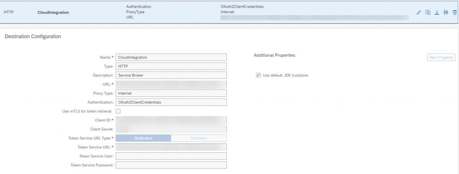This screenshot has height=174, width=459.
Task: Click the Token Service URL input field
Action: pos(171,147)
